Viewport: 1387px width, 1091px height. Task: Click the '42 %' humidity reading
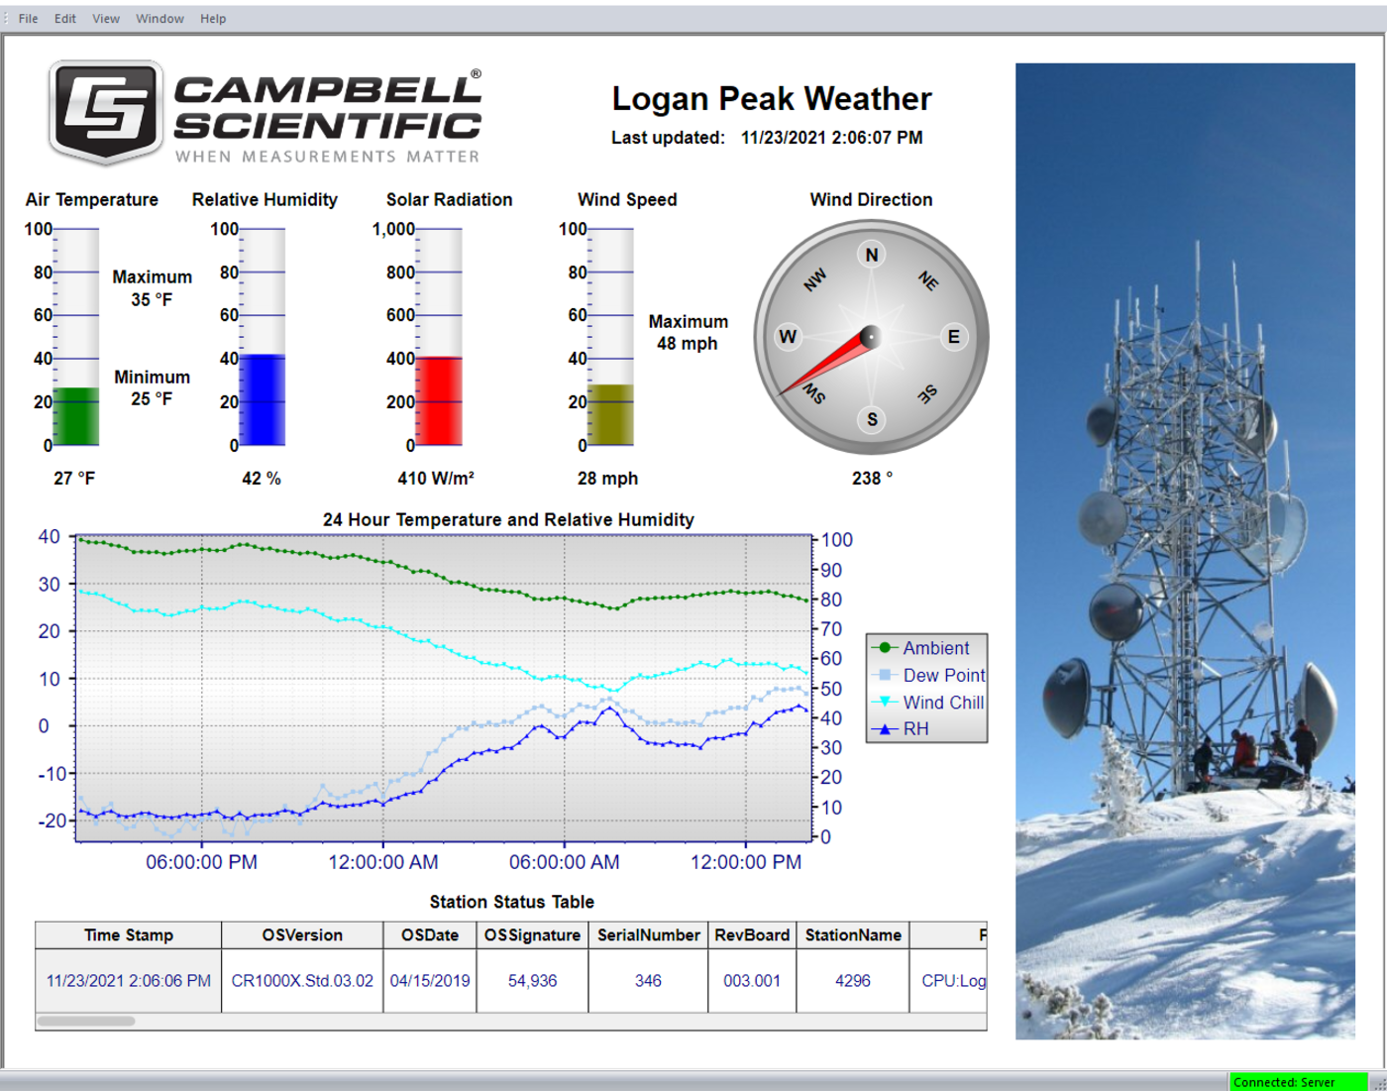(262, 479)
